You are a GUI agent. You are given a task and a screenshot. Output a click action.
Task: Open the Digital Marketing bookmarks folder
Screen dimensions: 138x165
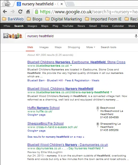pos(64,19)
